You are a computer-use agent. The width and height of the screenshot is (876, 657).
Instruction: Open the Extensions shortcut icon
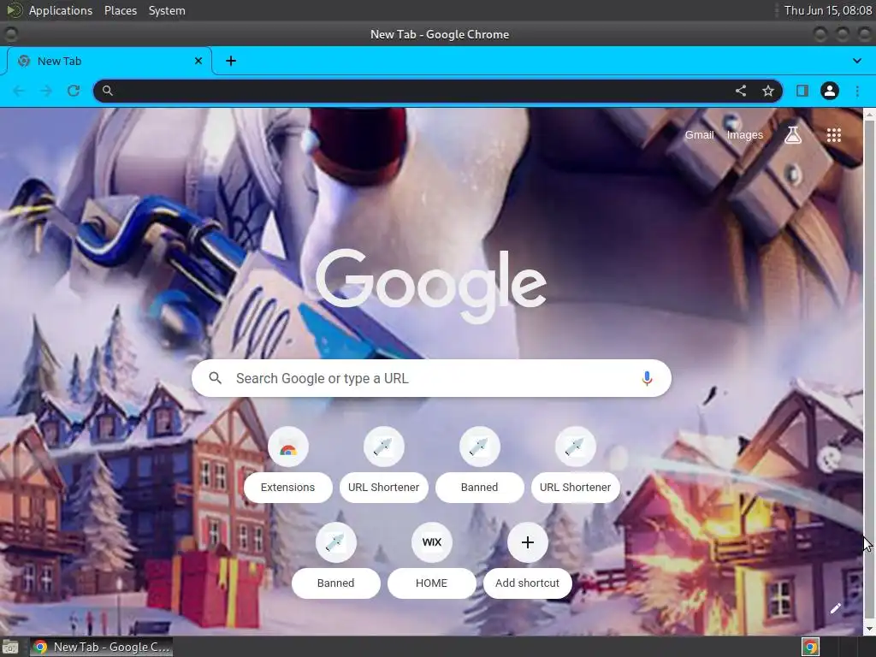(287, 447)
